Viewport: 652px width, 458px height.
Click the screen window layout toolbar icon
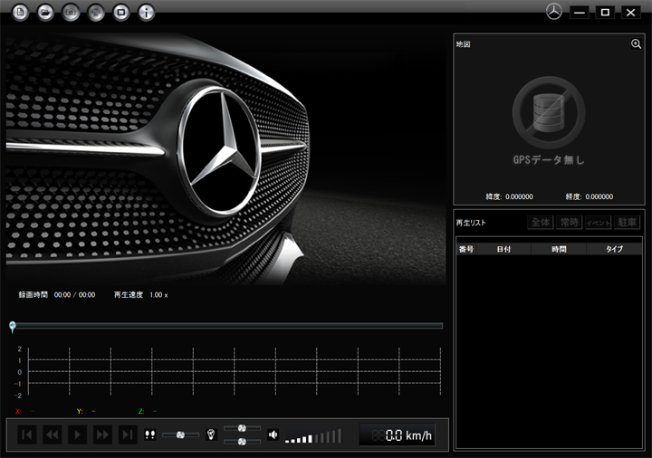121,12
